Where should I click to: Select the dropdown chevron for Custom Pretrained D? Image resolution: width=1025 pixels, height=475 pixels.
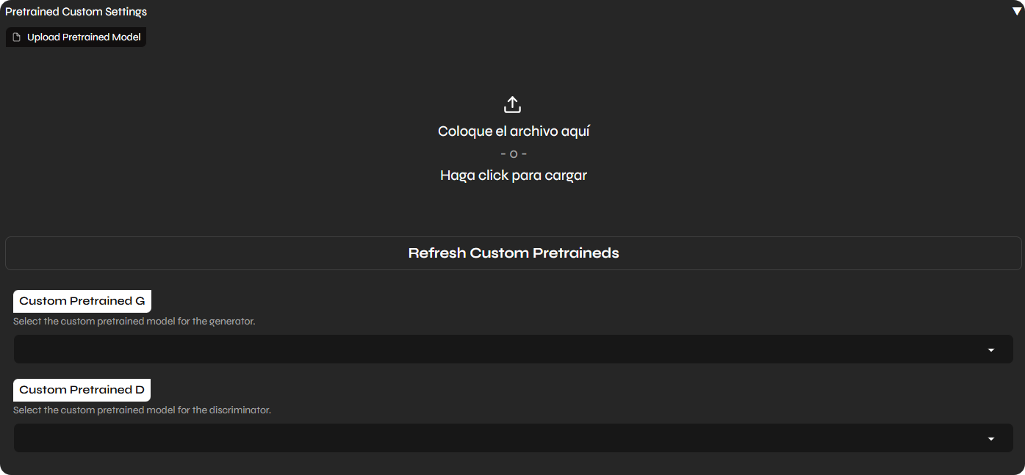[991, 438]
